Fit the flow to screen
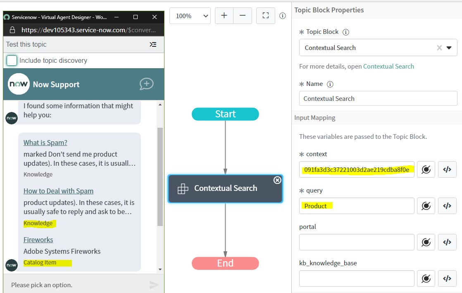This screenshot has width=462, height=293. [265, 16]
